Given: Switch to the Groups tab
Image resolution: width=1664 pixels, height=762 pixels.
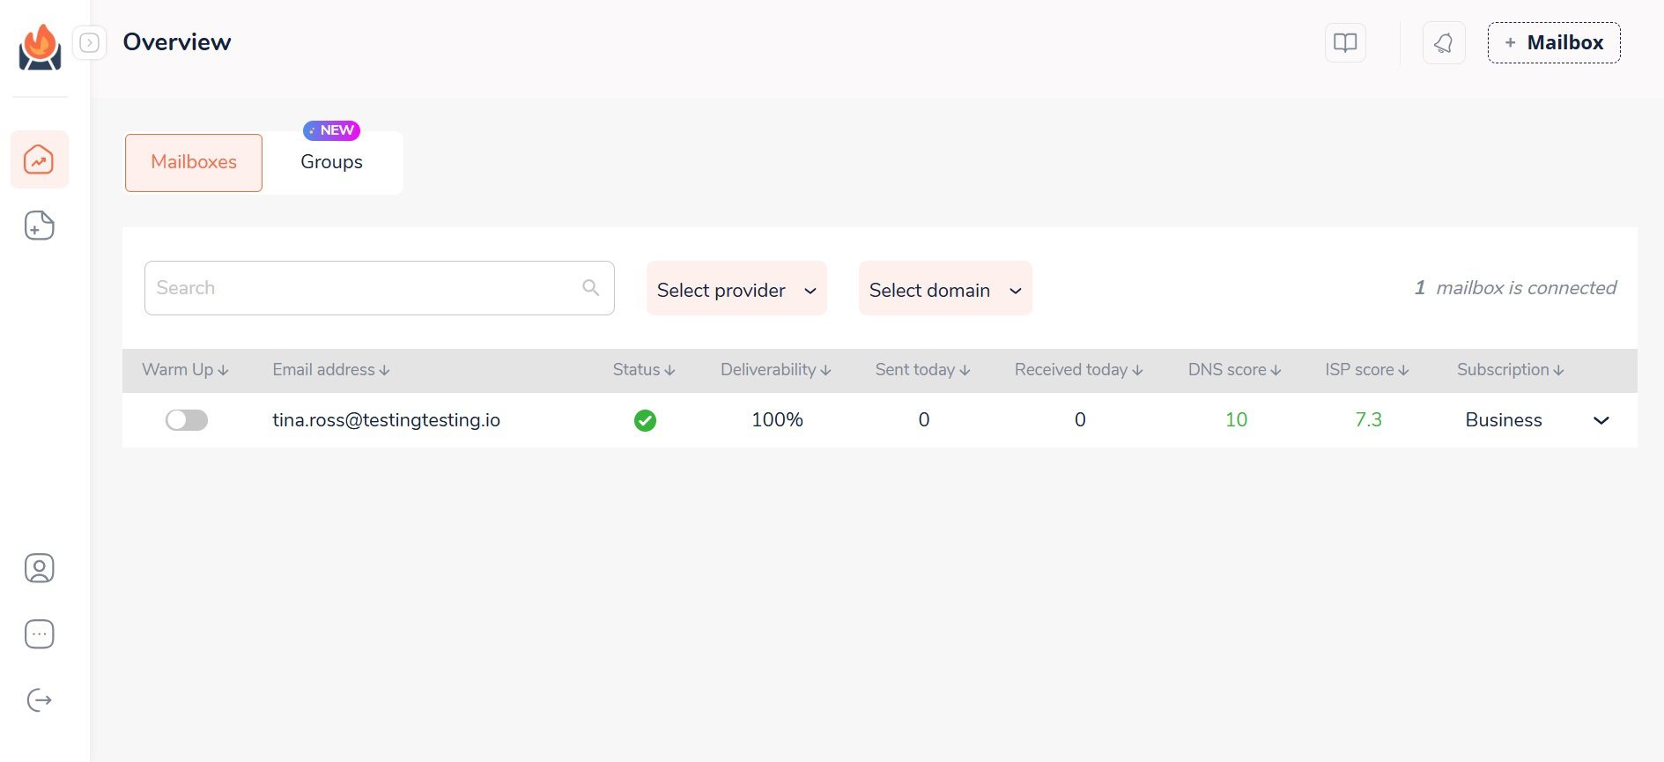Looking at the screenshot, I should pos(332,162).
